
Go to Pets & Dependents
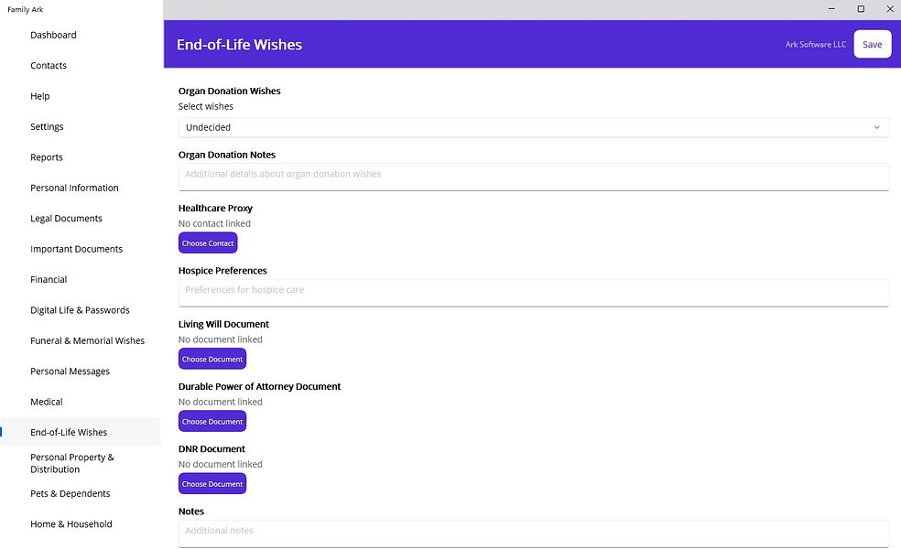[x=71, y=493]
